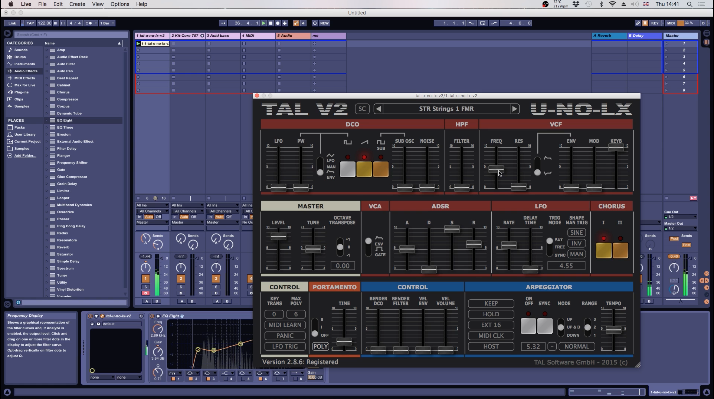Open Cue Out 1/2 dropdown

681,217
